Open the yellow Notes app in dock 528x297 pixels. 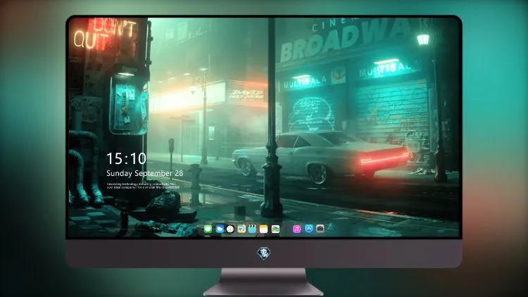point(264,229)
